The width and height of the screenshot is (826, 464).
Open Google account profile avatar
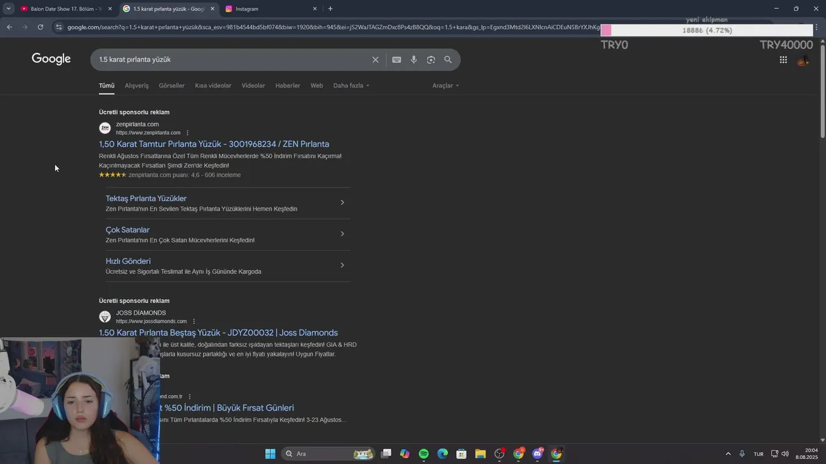(803, 61)
